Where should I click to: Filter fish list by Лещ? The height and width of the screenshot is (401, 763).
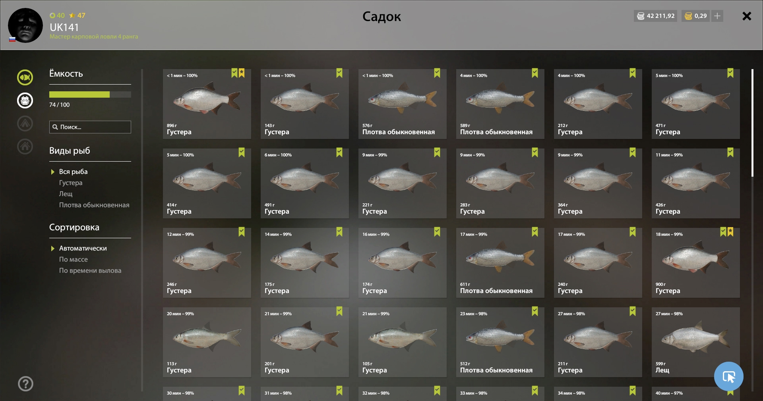[66, 194]
